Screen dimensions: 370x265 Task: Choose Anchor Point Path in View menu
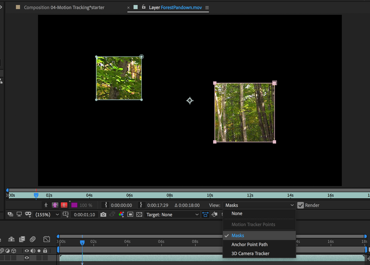coord(259,245)
